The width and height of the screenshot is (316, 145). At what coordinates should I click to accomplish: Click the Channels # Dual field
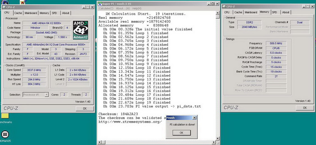[300, 22]
